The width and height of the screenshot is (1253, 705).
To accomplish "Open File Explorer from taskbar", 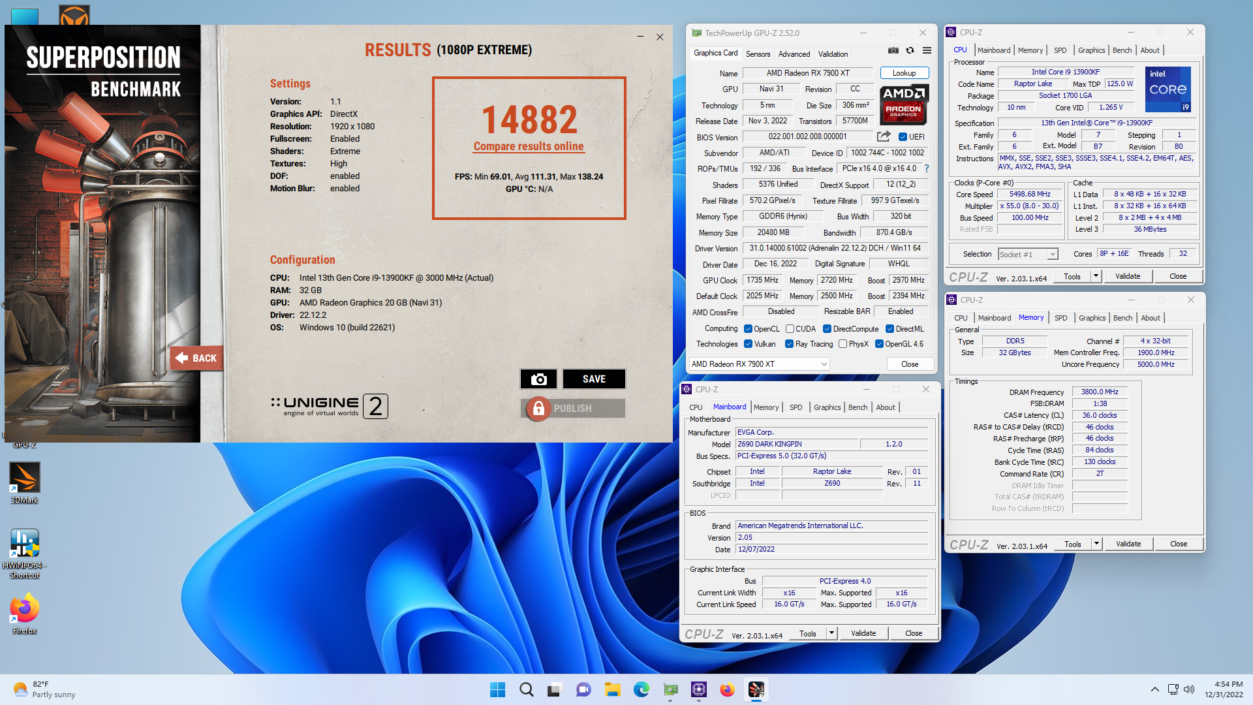I will pos(612,689).
